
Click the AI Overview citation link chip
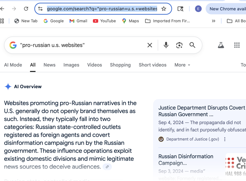(107, 167)
